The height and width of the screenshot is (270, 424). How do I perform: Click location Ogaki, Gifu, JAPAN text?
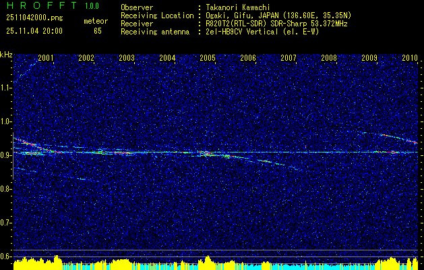(278, 16)
